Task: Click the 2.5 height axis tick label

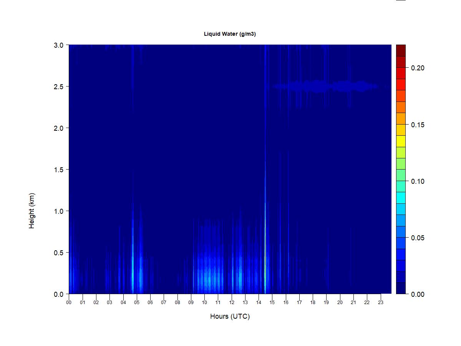Action: [x=58, y=86]
